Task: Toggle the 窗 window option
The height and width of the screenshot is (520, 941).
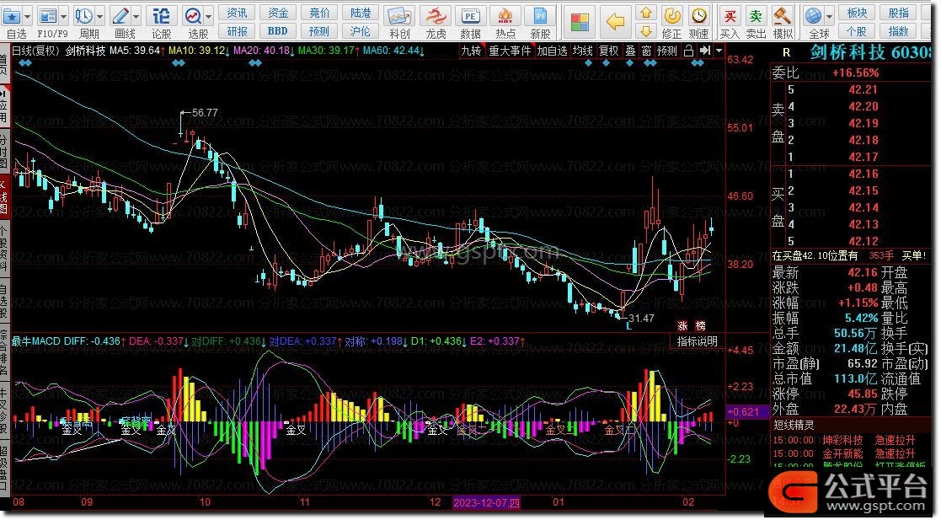Action: [x=646, y=51]
